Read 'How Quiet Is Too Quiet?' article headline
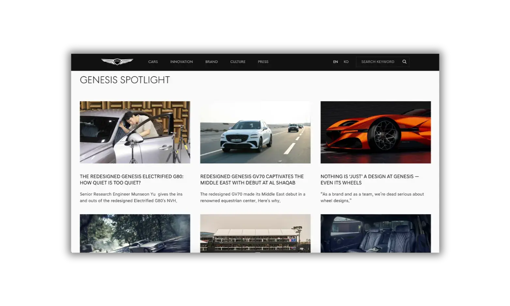 [132, 179]
